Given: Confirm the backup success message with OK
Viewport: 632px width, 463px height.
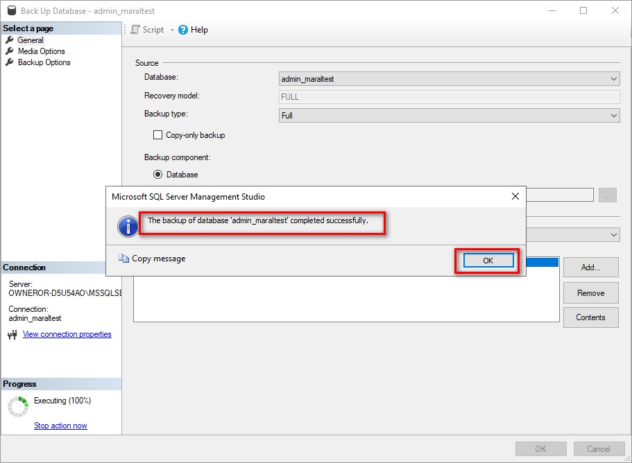Looking at the screenshot, I should (x=486, y=260).
